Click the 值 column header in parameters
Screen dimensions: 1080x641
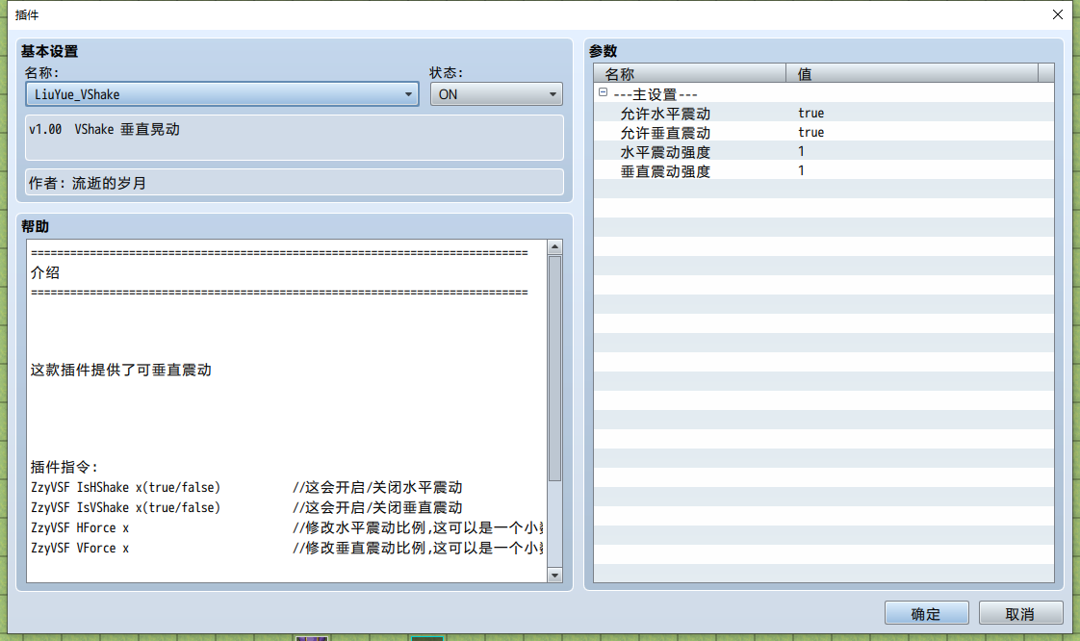click(x=912, y=74)
